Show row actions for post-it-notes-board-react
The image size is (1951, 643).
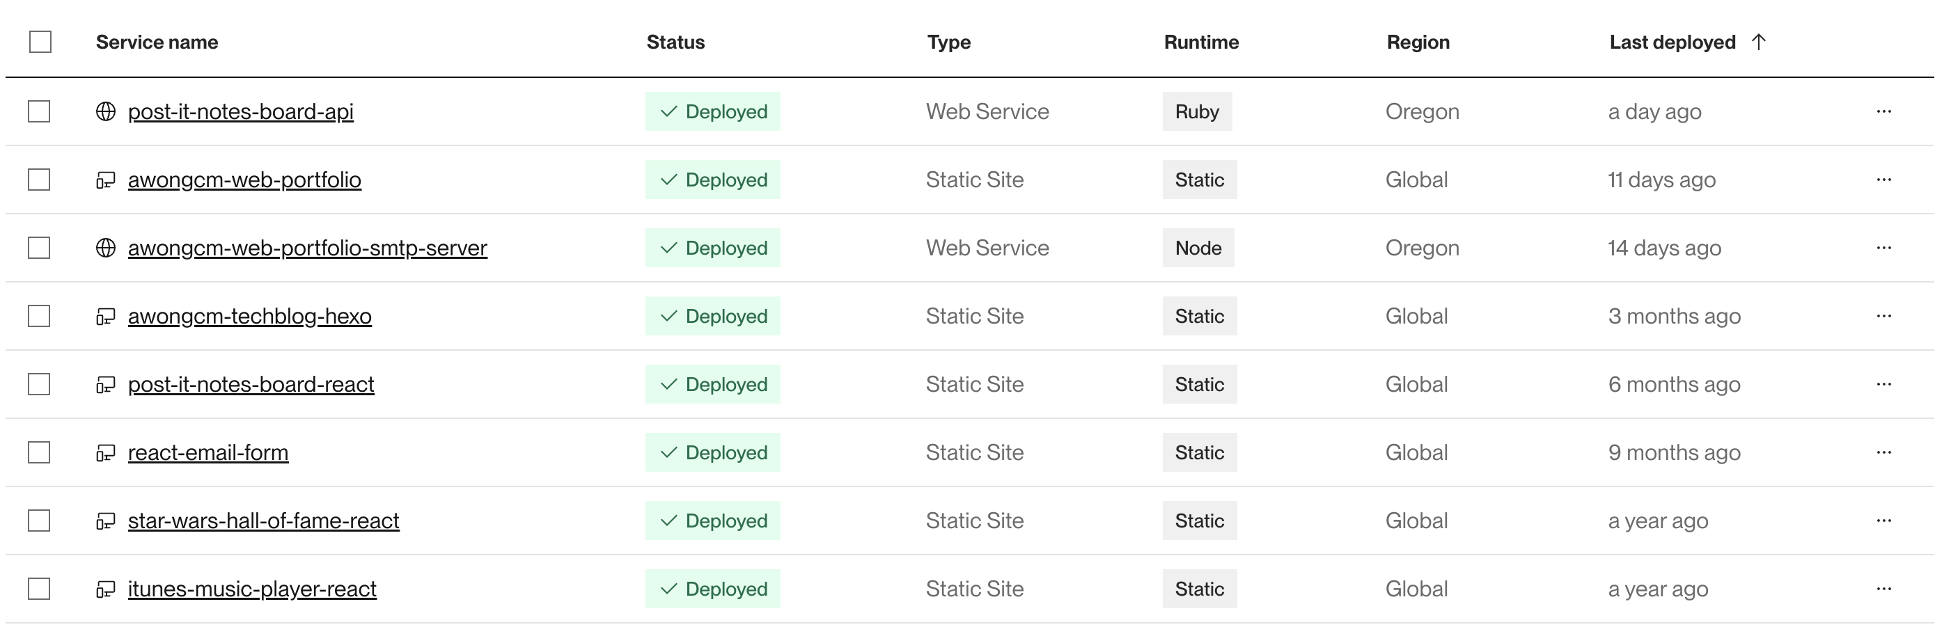(1883, 384)
